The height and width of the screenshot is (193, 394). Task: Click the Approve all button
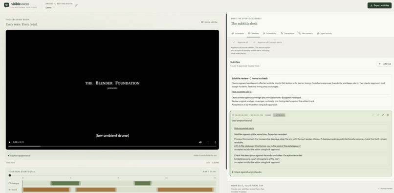pos(240,43)
